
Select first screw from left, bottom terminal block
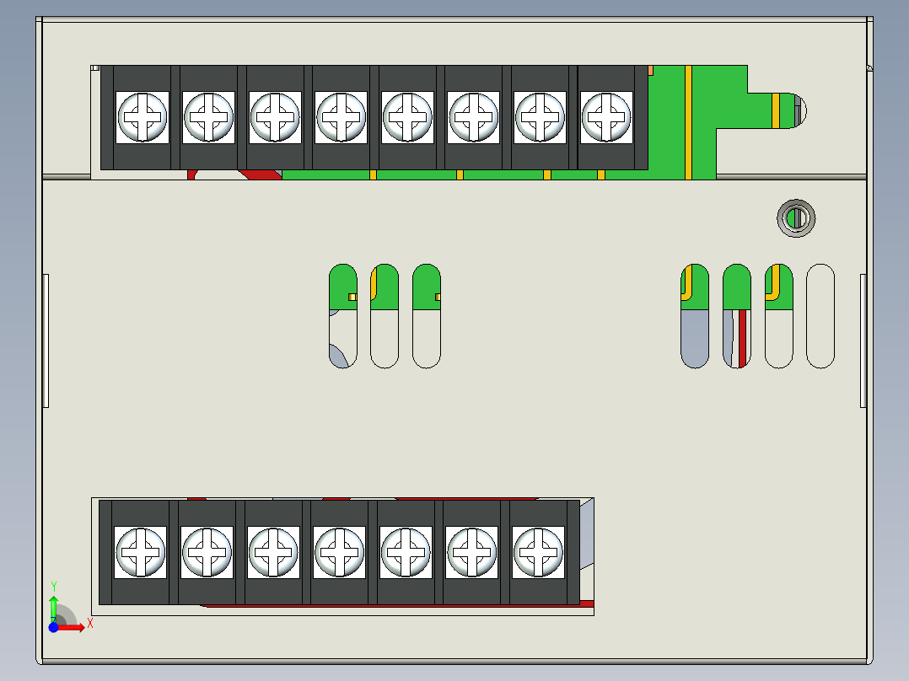click(x=140, y=552)
